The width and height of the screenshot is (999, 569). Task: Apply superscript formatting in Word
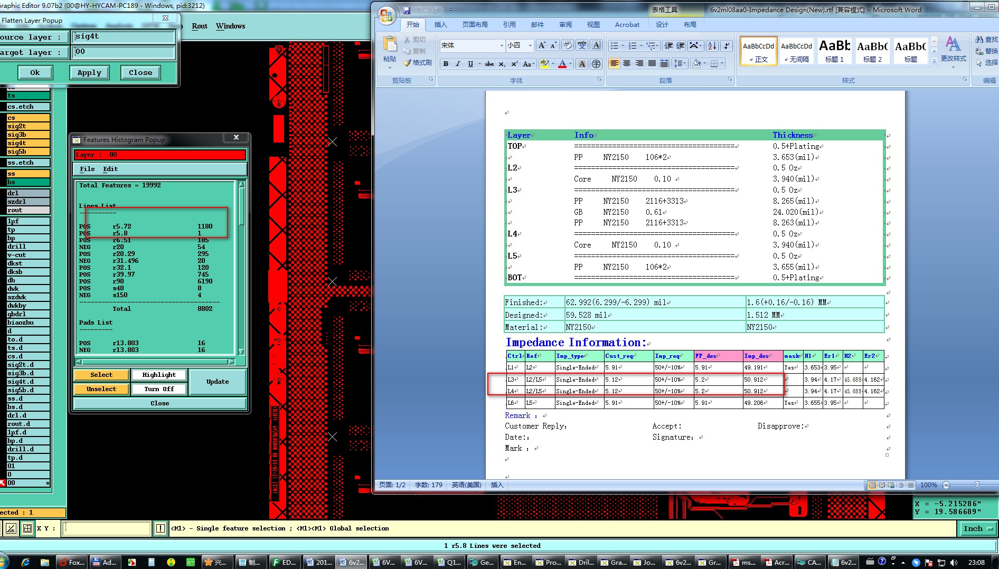pyautogui.click(x=514, y=64)
